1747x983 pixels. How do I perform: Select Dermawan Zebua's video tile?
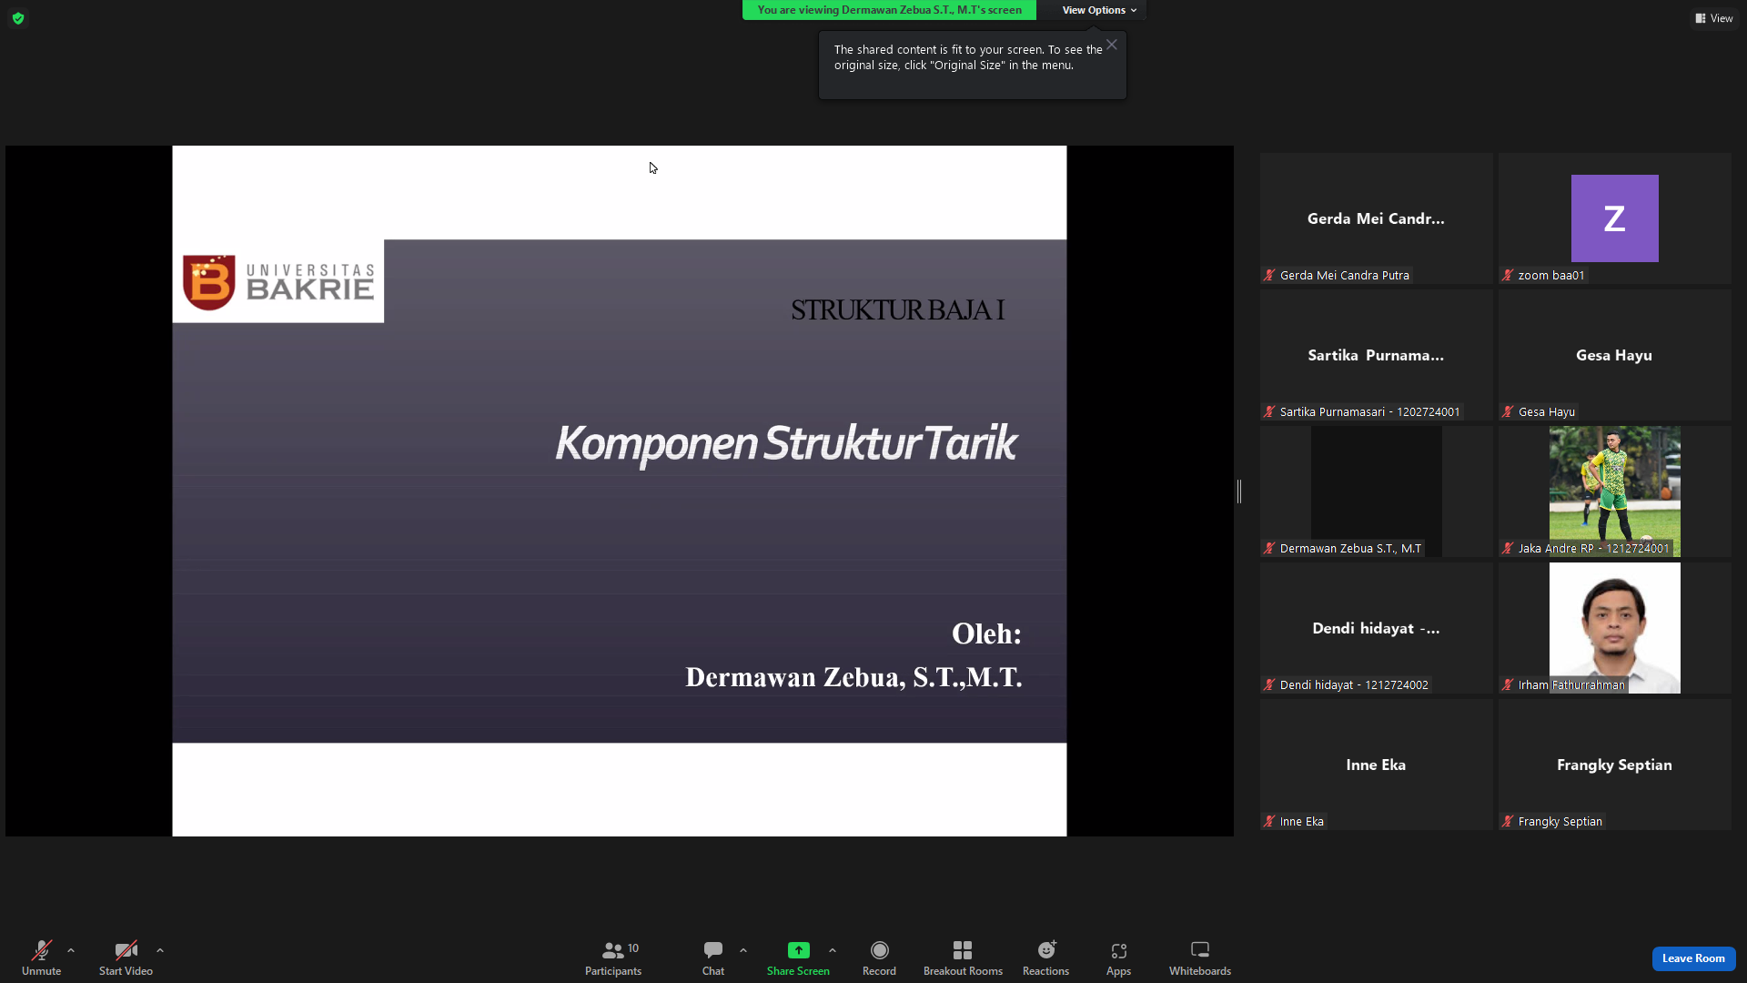tap(1377, 491)
